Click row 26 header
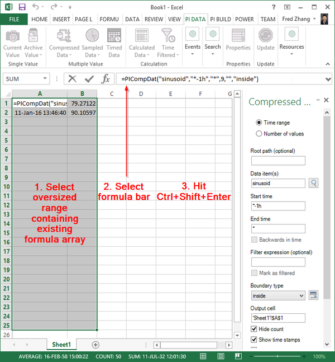 click(x=6, y=335)
